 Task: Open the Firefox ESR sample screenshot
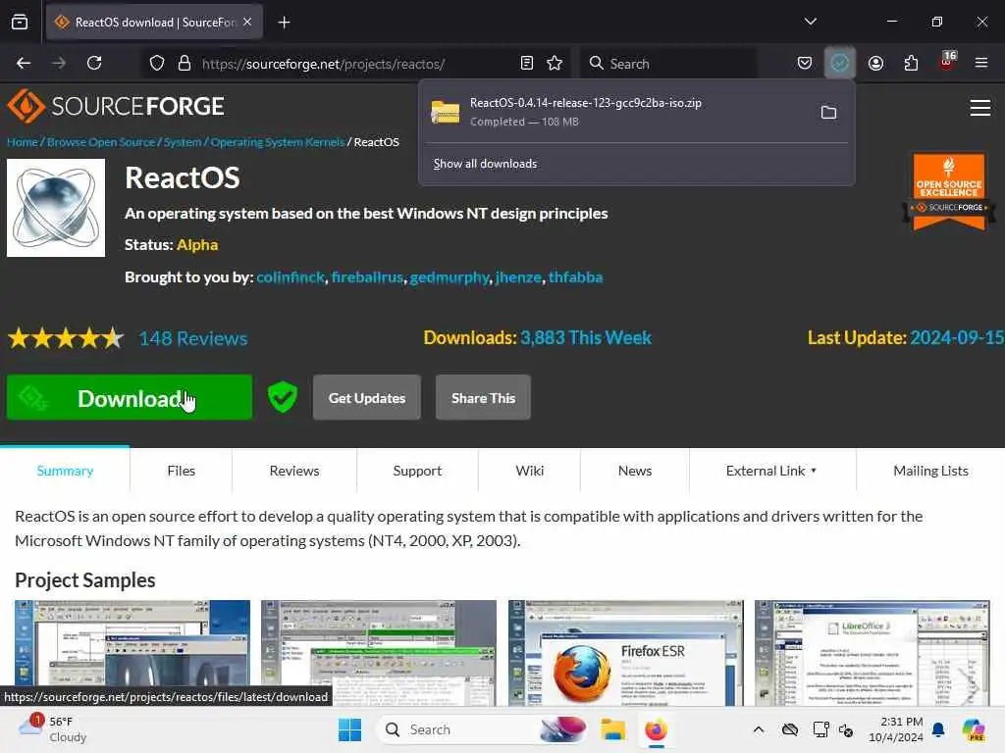point(626,653)
